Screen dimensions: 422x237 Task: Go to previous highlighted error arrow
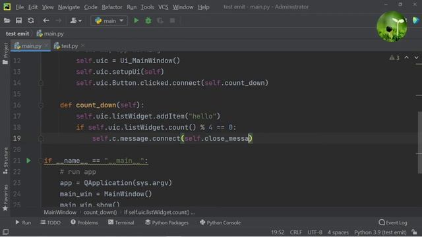point(406,57)
